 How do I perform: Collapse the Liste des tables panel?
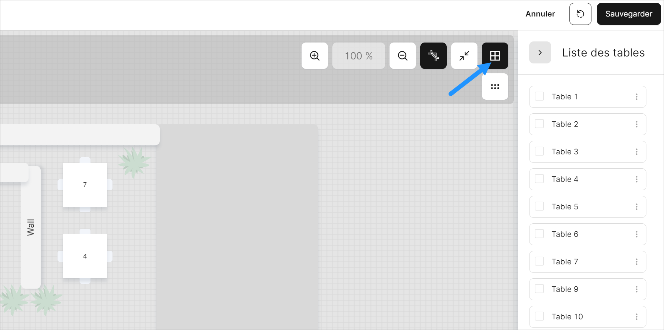pyautogui.click(x=540, y=52)
